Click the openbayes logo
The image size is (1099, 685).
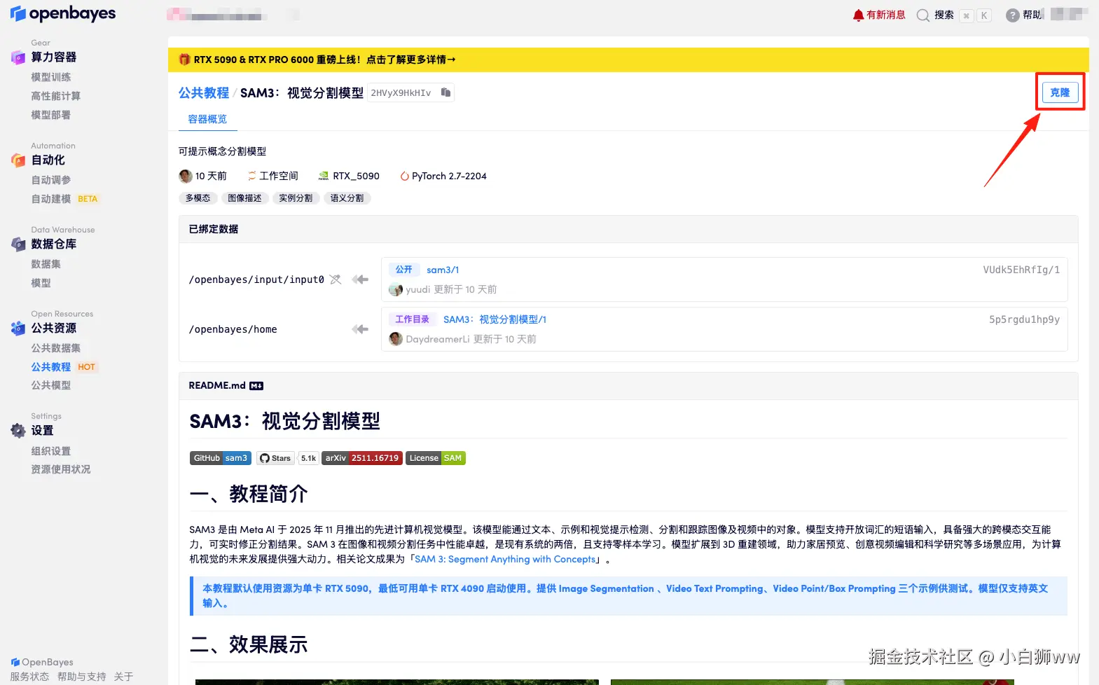[63, 13]
